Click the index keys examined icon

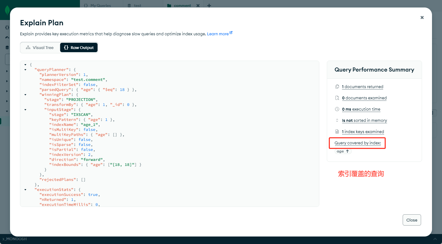coord(337,132)
